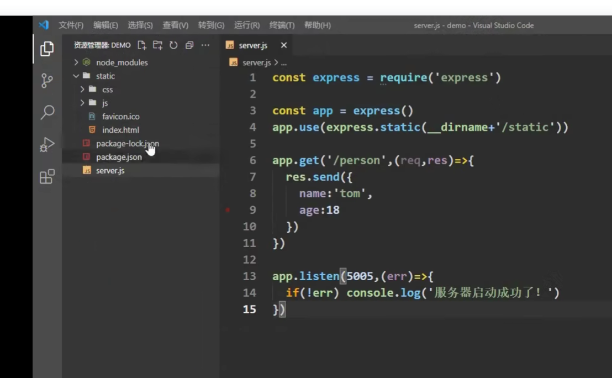Click server.js in the breadcrumb
Screen dimensions: 612x378
coord(256,62)
